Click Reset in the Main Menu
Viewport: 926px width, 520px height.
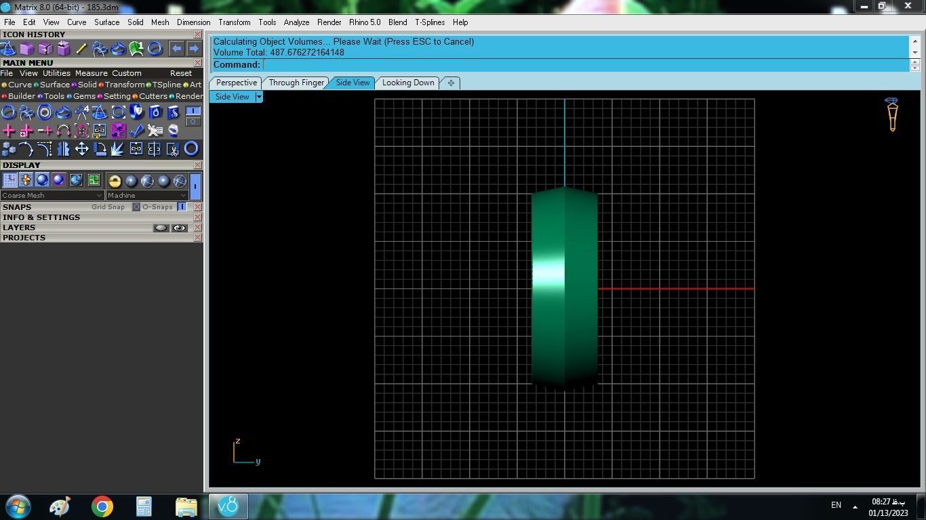coord(181,73)
